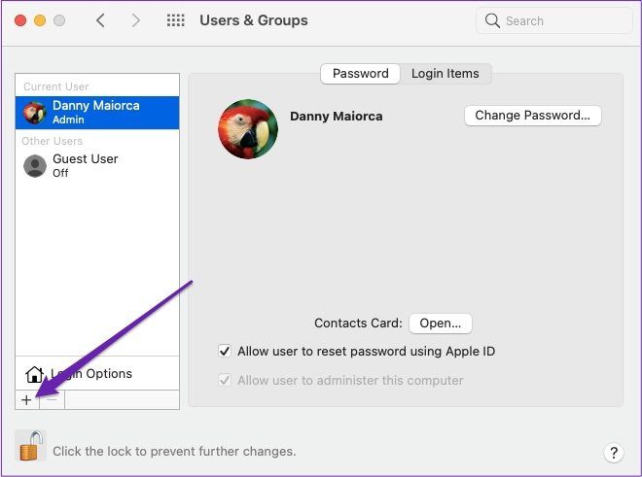This screenshot has height=477, width=642.
Task: Click the plus button to add a user
Action: click(x=27, y=399)
